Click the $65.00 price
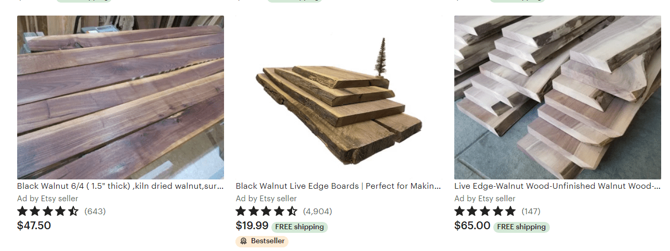Screen dimensions: 670x251 [x=472, y=226]
